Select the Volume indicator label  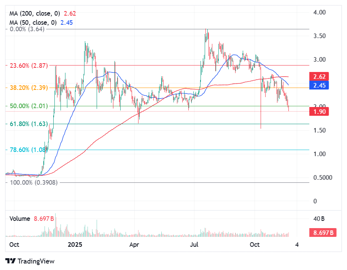pyautogui.click(x=19, y=219)
